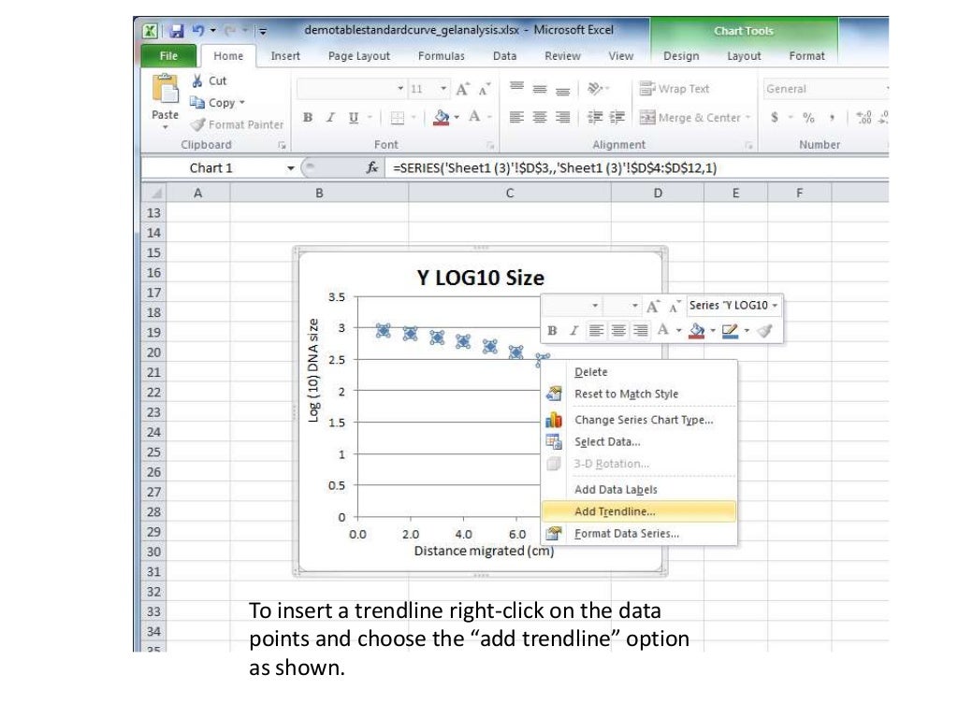The height and width of the screenshot is (718, 958).
Task: Open the General number format dropdown
Action: 887,89
